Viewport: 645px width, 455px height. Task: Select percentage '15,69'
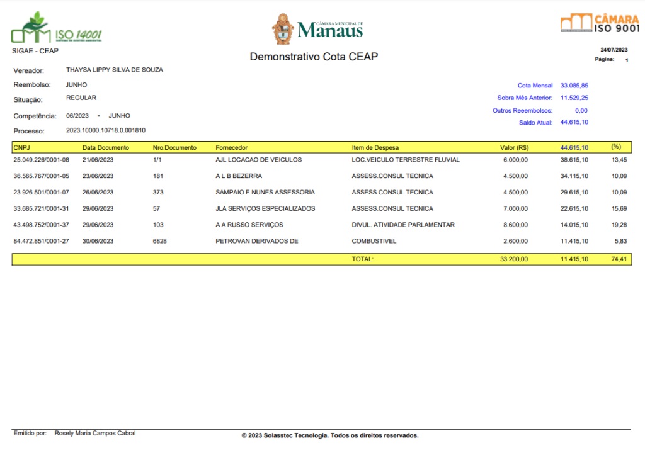coord(619,209)
